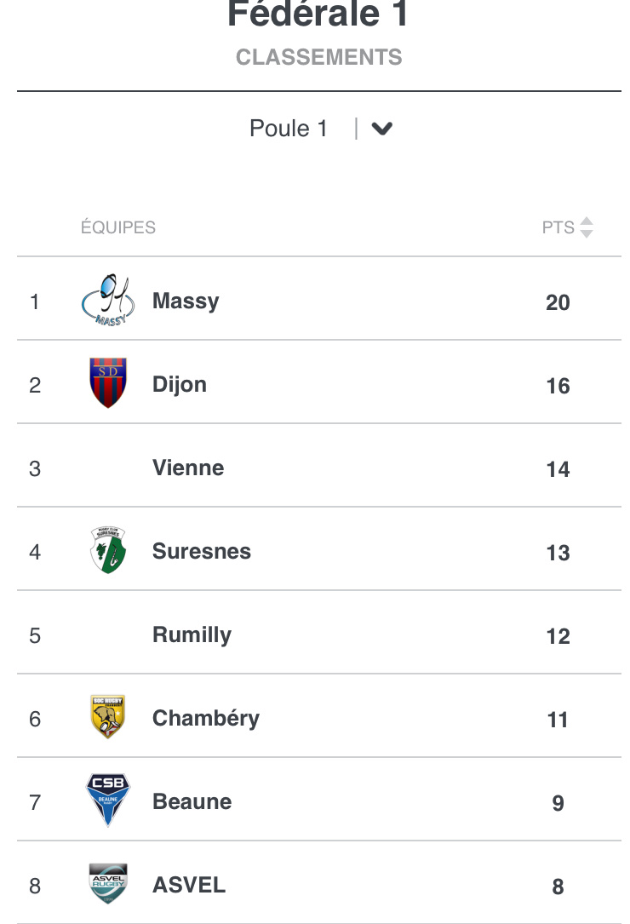Select the Chambéry team name

206,718
